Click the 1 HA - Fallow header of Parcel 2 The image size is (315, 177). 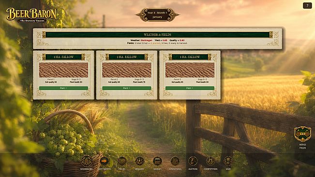[x=127, y=57]
